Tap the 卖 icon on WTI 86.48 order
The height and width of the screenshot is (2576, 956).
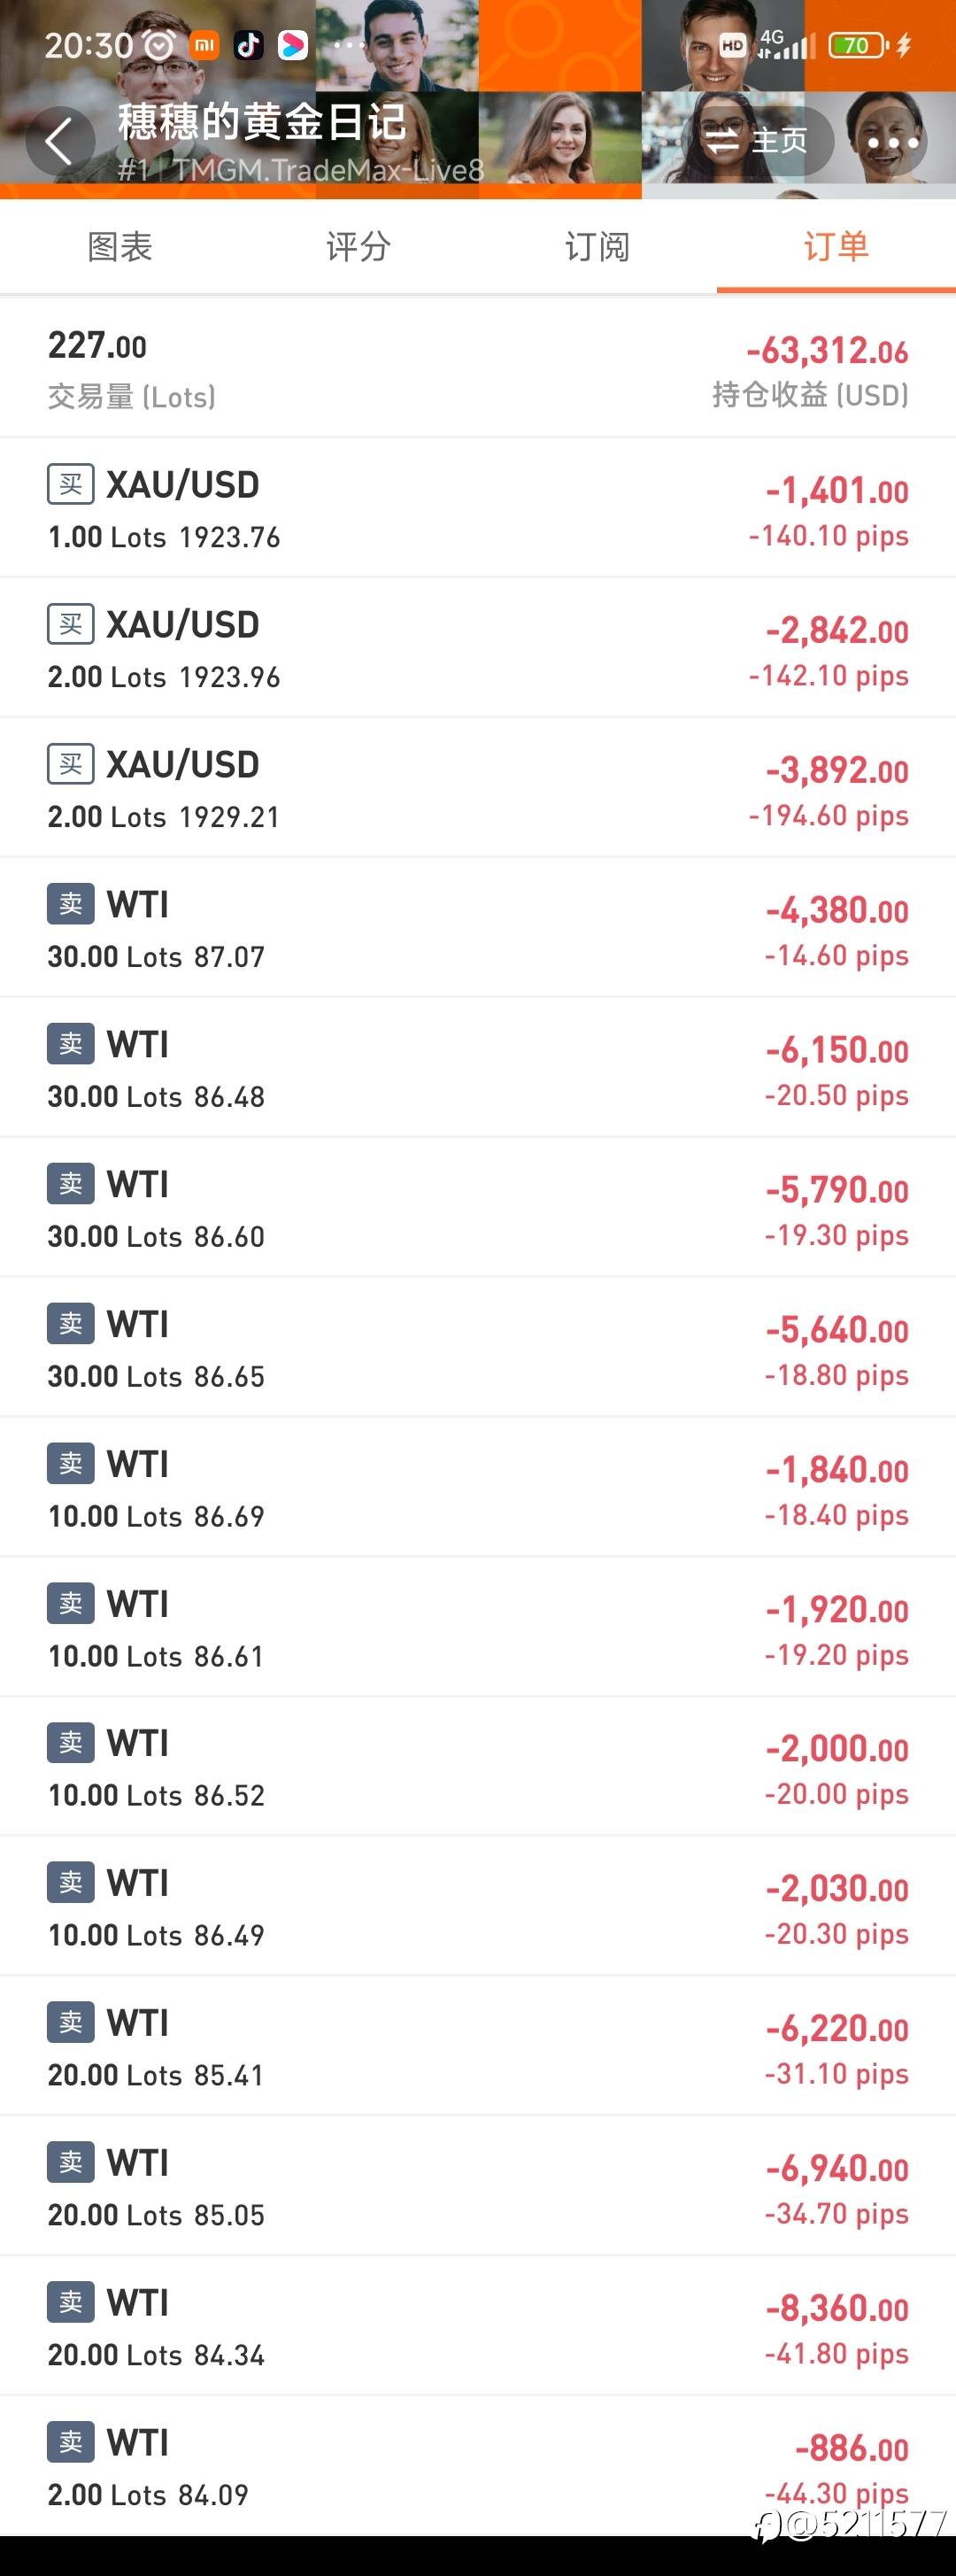(71, 1044)
